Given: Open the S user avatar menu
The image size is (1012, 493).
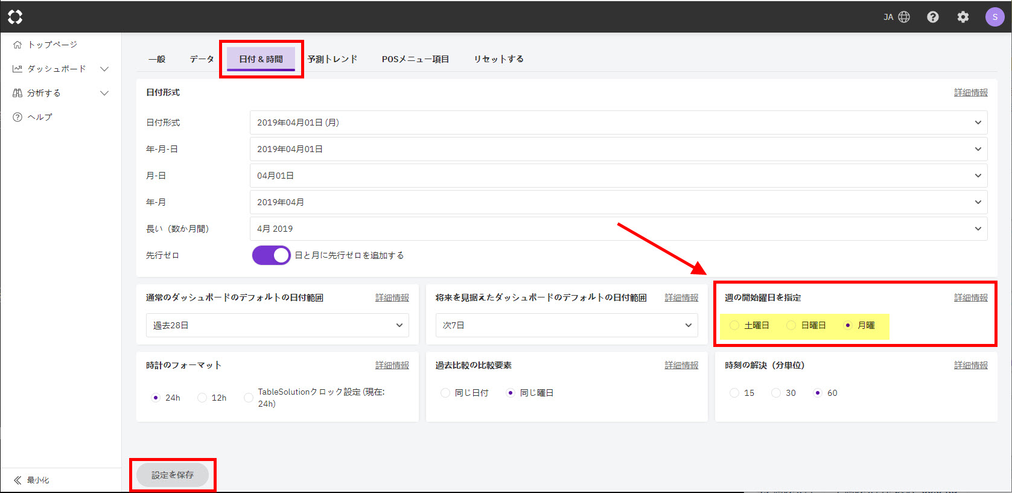Looking at the screenshot, I should click(994, 17).
